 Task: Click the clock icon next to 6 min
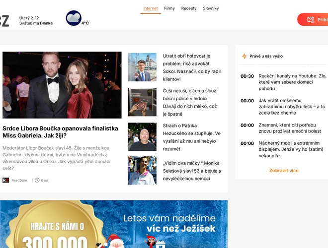(37, 180)
